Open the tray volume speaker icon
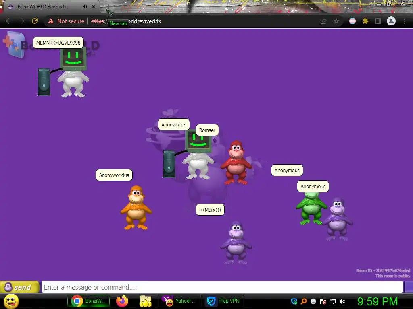 click(342, 301)
